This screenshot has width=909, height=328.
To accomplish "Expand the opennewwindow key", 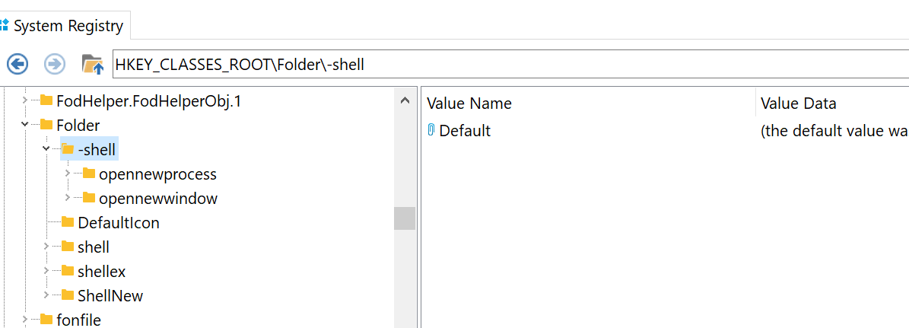I will [68, 198].
